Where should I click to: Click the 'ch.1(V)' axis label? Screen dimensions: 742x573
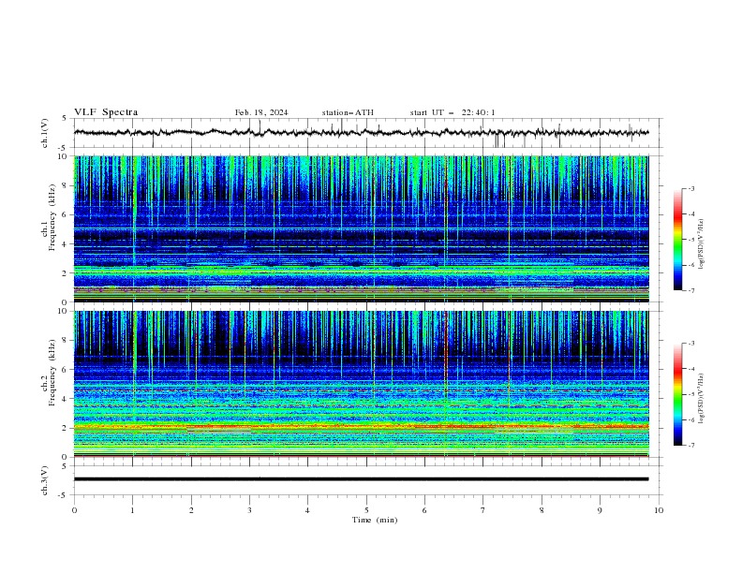tap(45, 133)
